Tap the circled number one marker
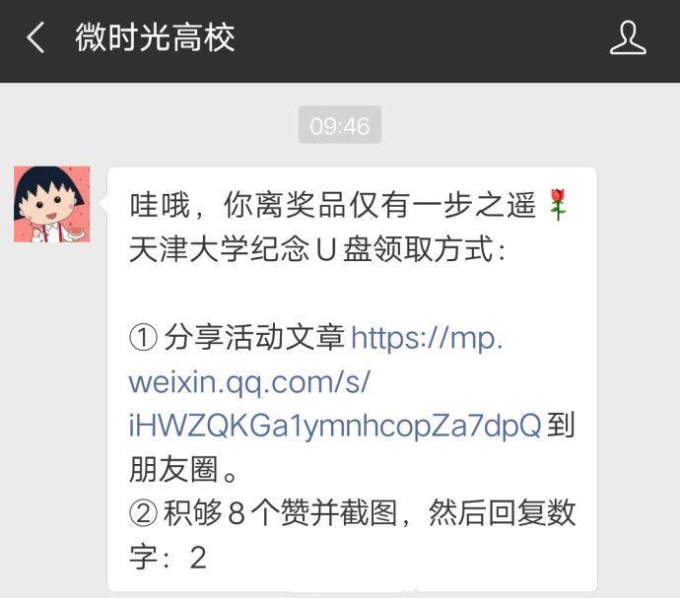680x598 pixels. (x=143, y=338)
